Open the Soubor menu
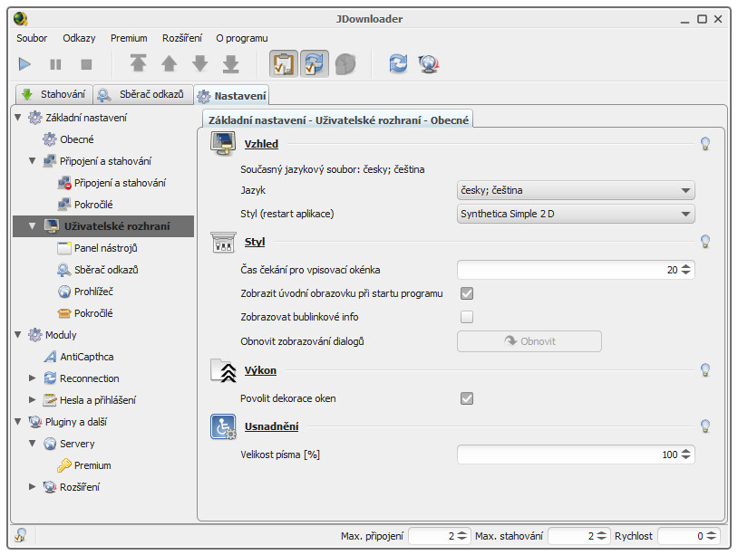 32,38
